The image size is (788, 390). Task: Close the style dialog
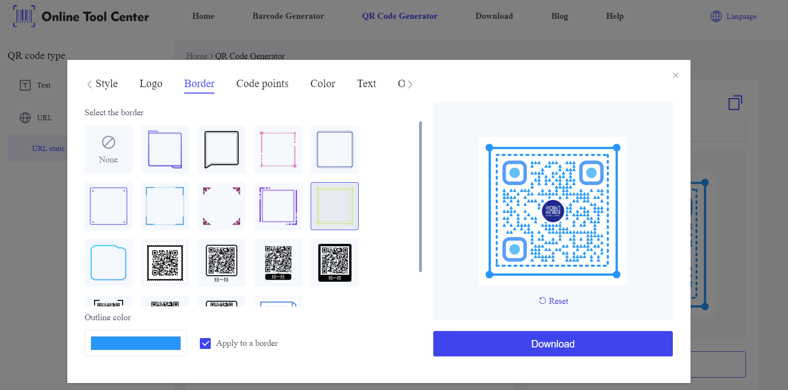coord(675,75)
